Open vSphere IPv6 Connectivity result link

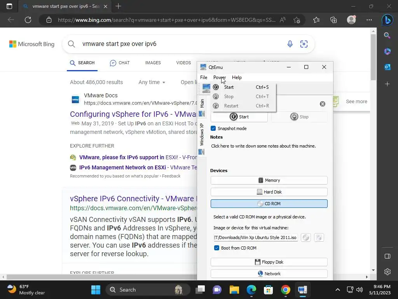pyautogui.click(x=133, y=199)
